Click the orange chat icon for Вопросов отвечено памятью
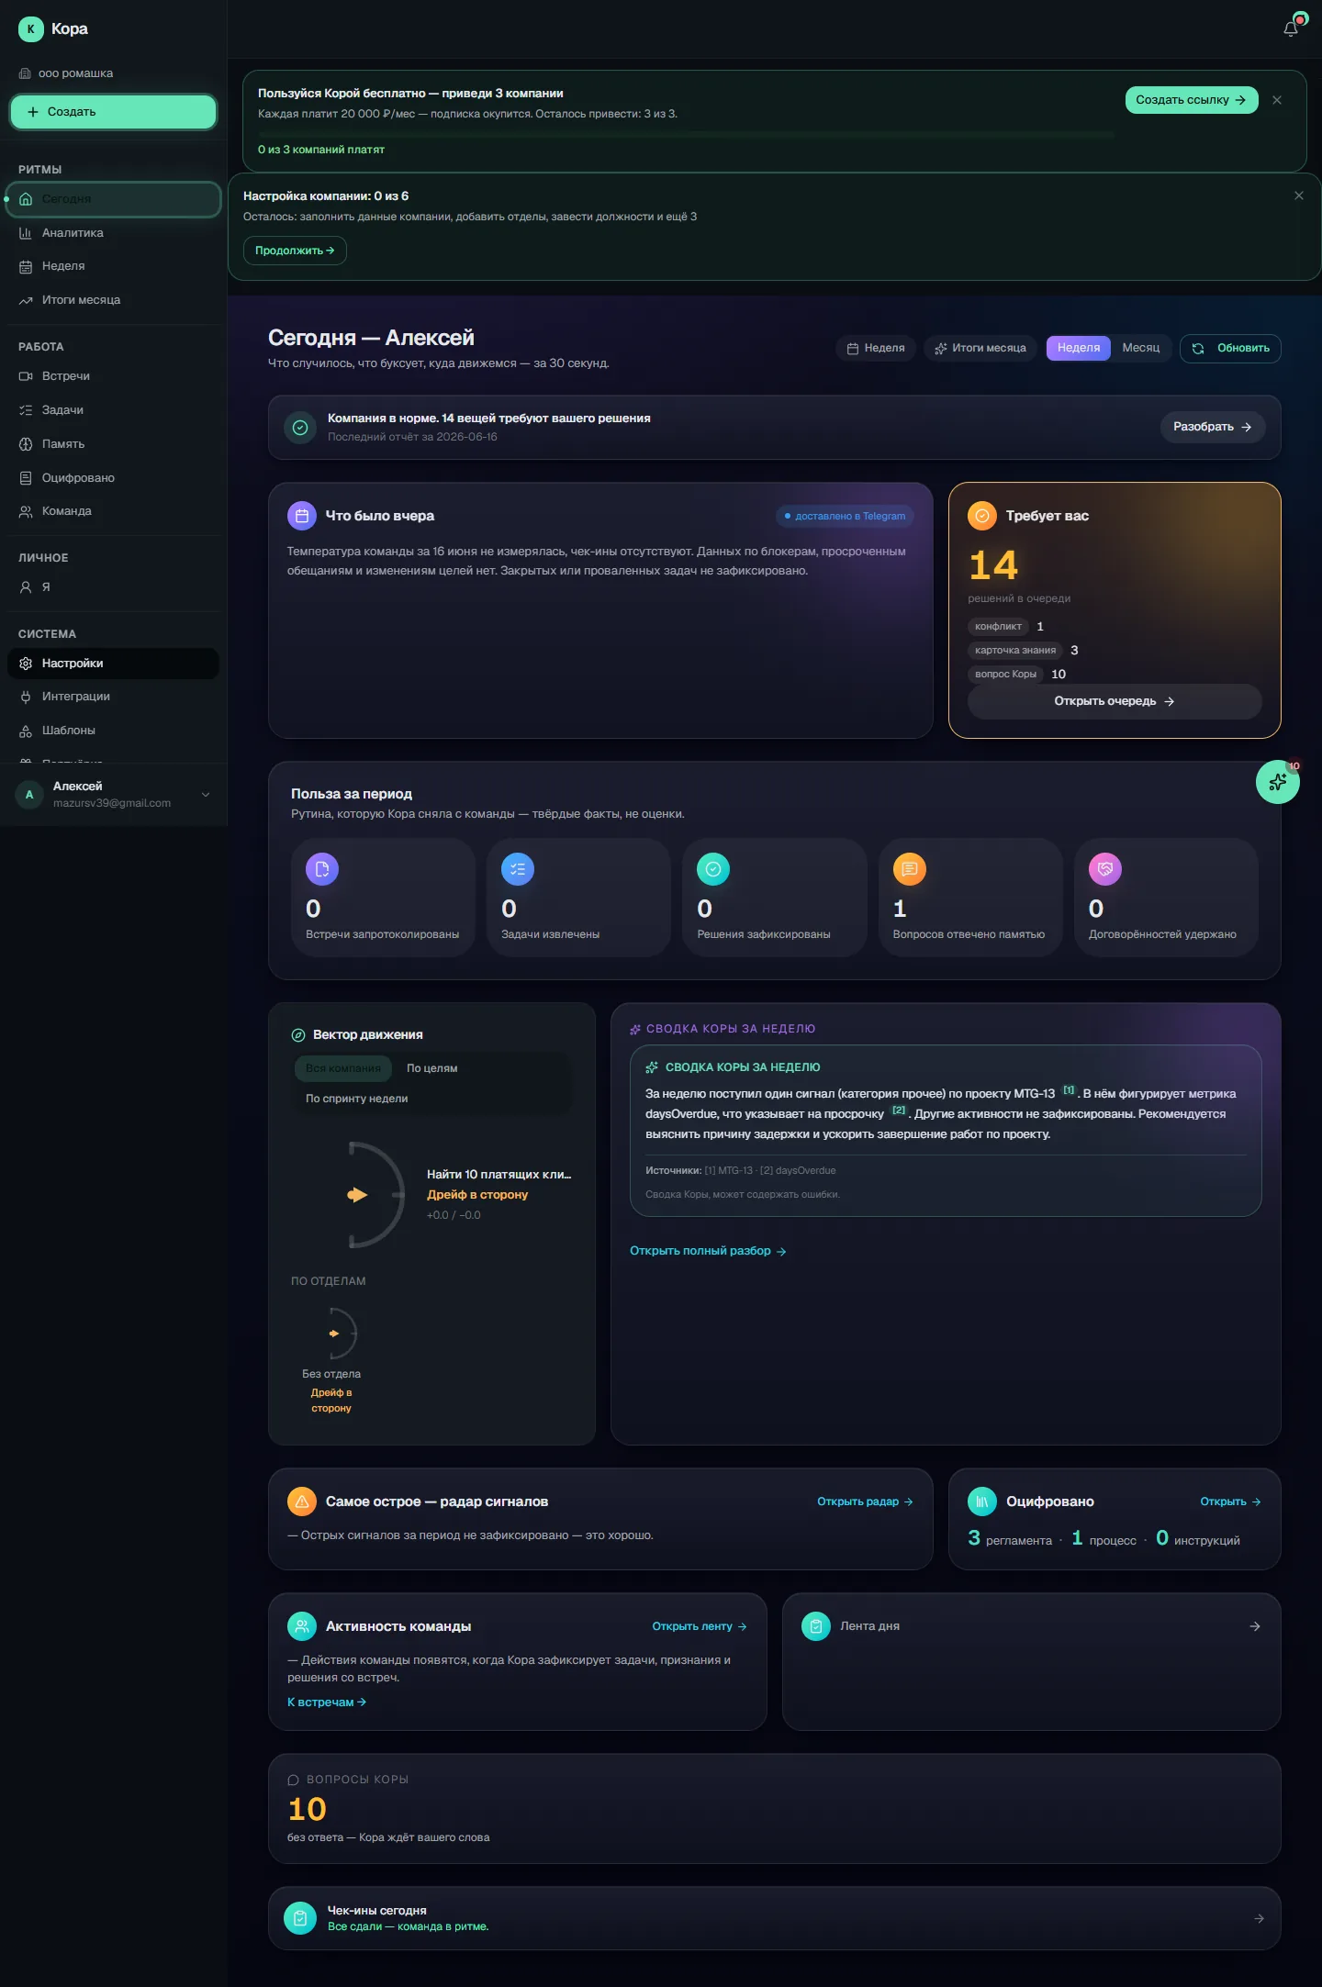 (x=910, y=869)
